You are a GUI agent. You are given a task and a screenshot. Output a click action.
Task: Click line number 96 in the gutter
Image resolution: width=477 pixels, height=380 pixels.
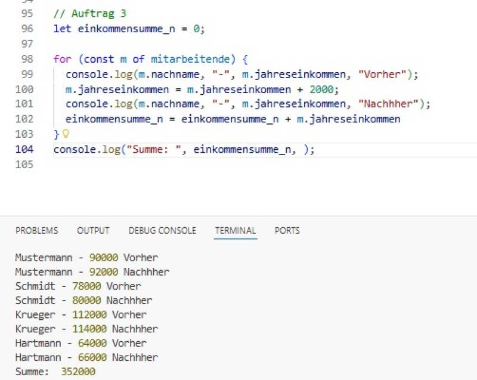27,29
